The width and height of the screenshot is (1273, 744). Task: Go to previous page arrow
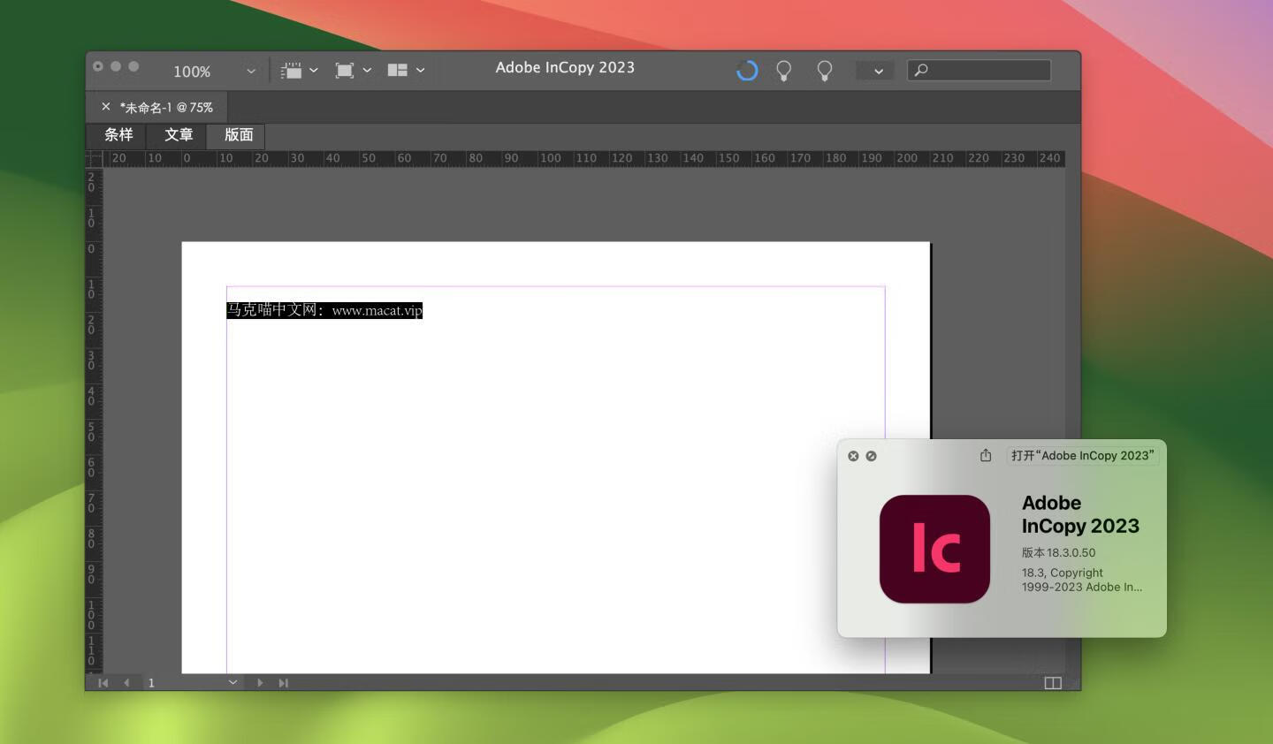point(126,683)
